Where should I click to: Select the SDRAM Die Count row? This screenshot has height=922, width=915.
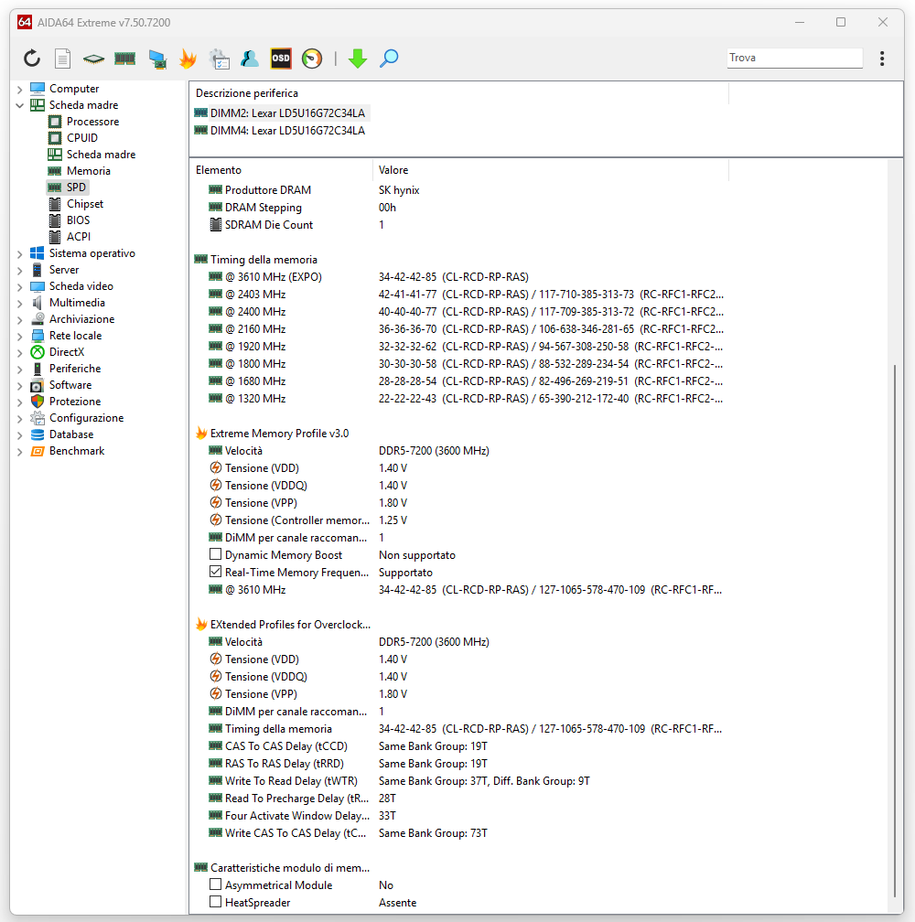coord(460,225)
